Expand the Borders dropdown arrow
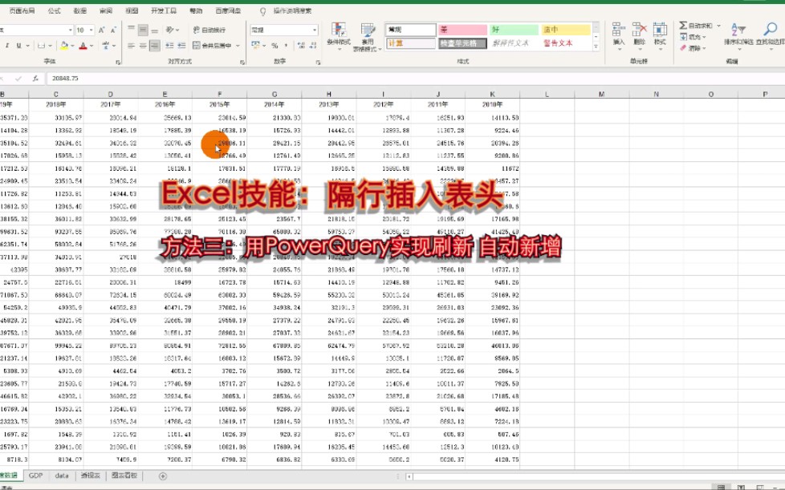The width and height of the screenshot is (785, 490). pos(50,46)
